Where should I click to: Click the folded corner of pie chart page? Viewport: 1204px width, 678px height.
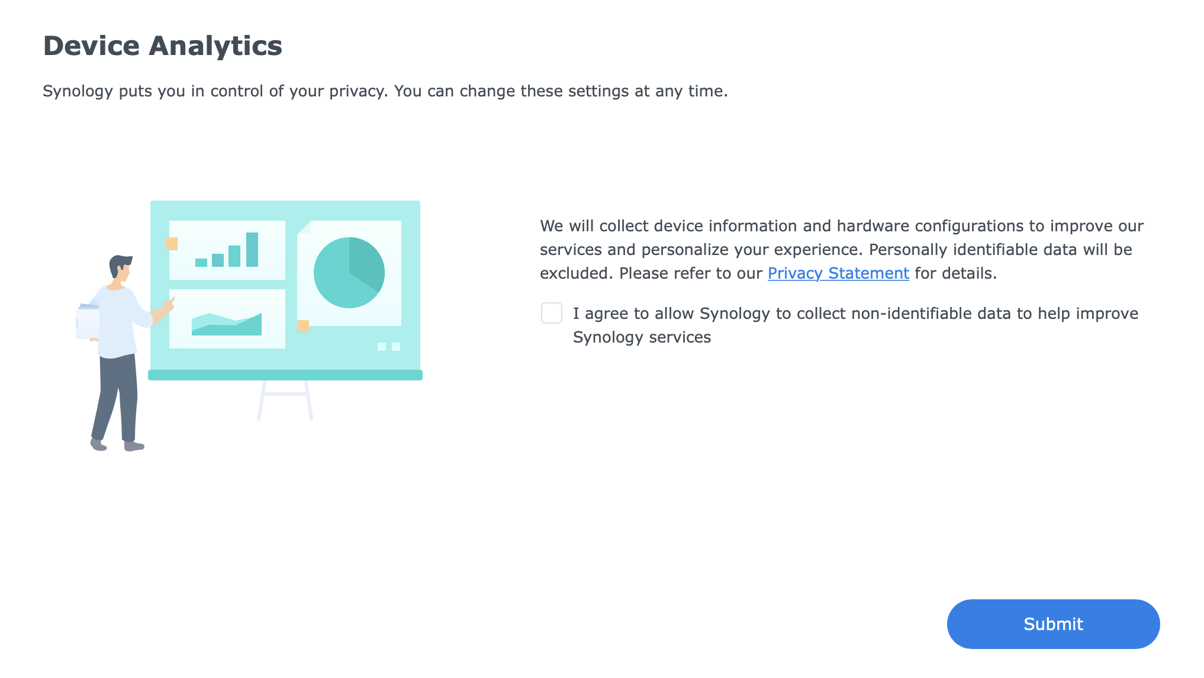(x=304, y=227)
